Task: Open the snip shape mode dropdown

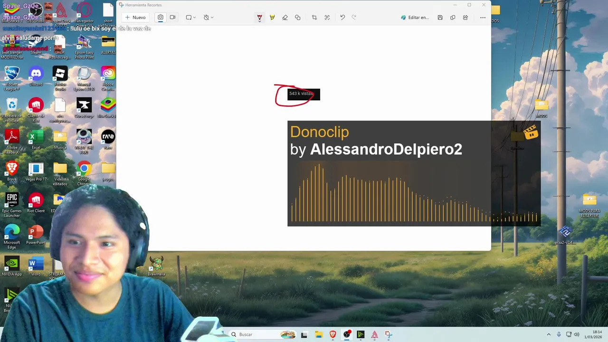Action: click(190, 18)
